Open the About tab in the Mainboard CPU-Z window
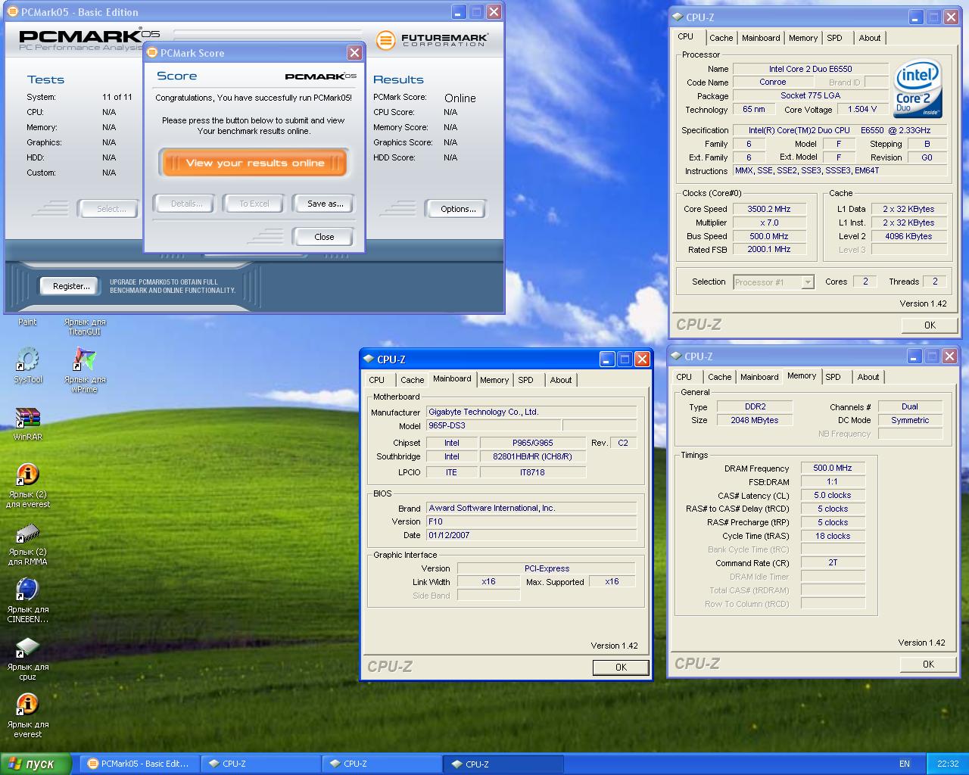Viewport: 969px width, 775px height. tap(561, 380)
